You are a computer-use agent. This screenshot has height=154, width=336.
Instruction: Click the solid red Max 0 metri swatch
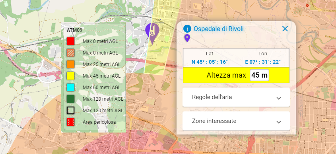click(x=70, y=41)
